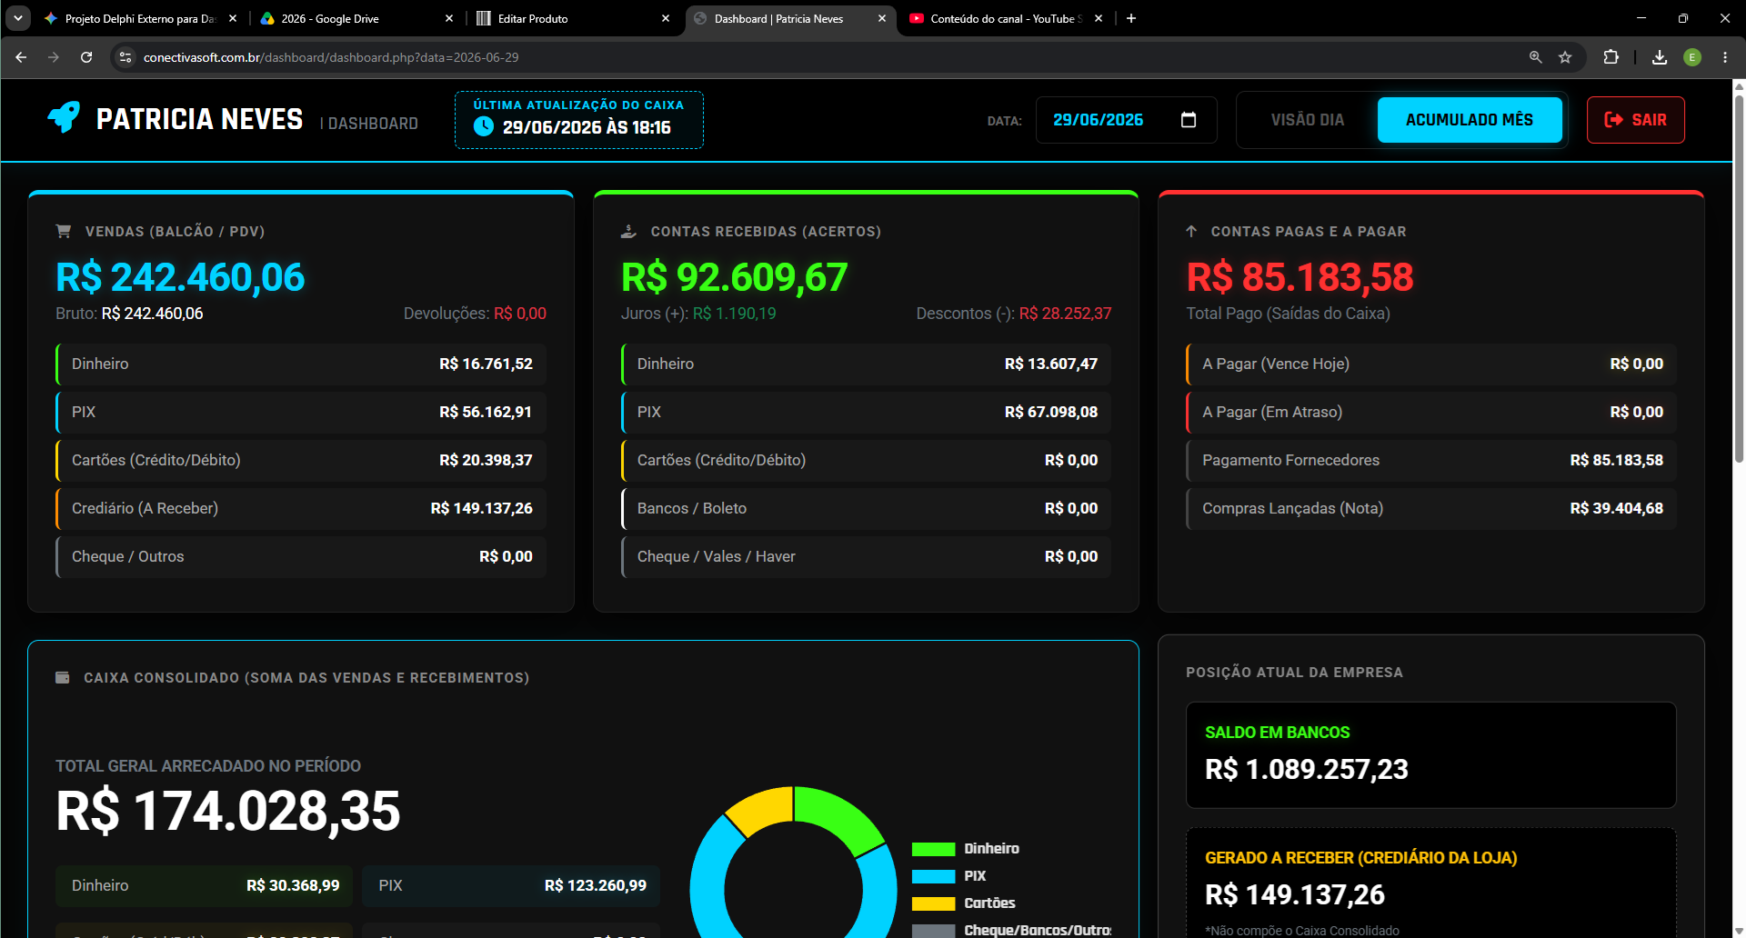This screenshot has width=1746, height=938.
Task: Switch to Visão Dia view
Action: [1307, 120]
